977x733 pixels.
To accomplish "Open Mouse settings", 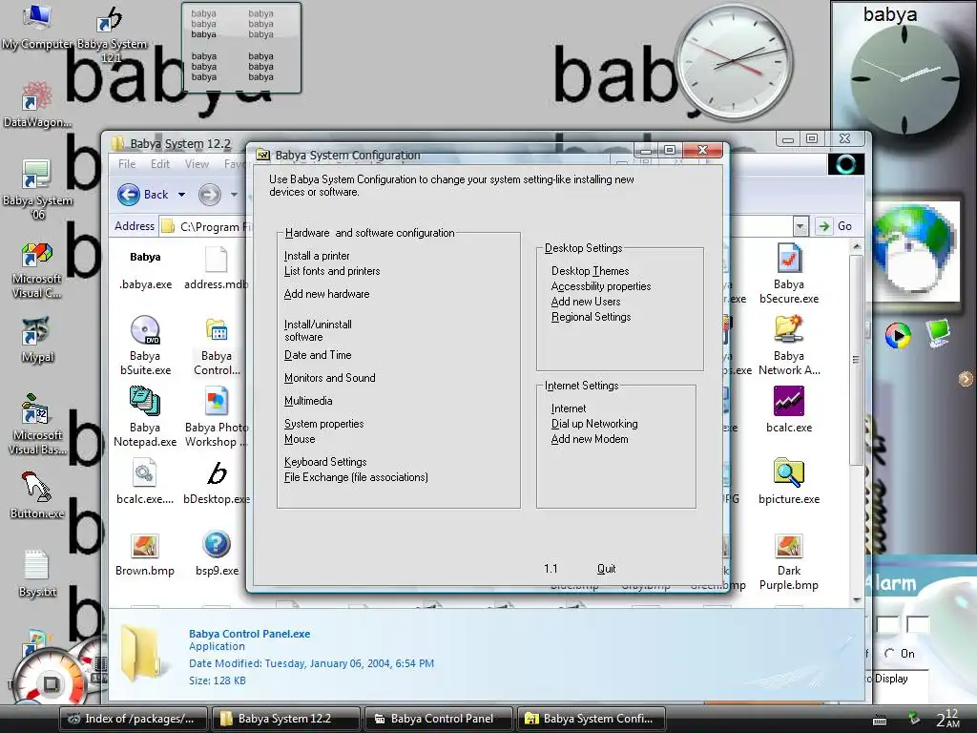I will coord(299,439).
